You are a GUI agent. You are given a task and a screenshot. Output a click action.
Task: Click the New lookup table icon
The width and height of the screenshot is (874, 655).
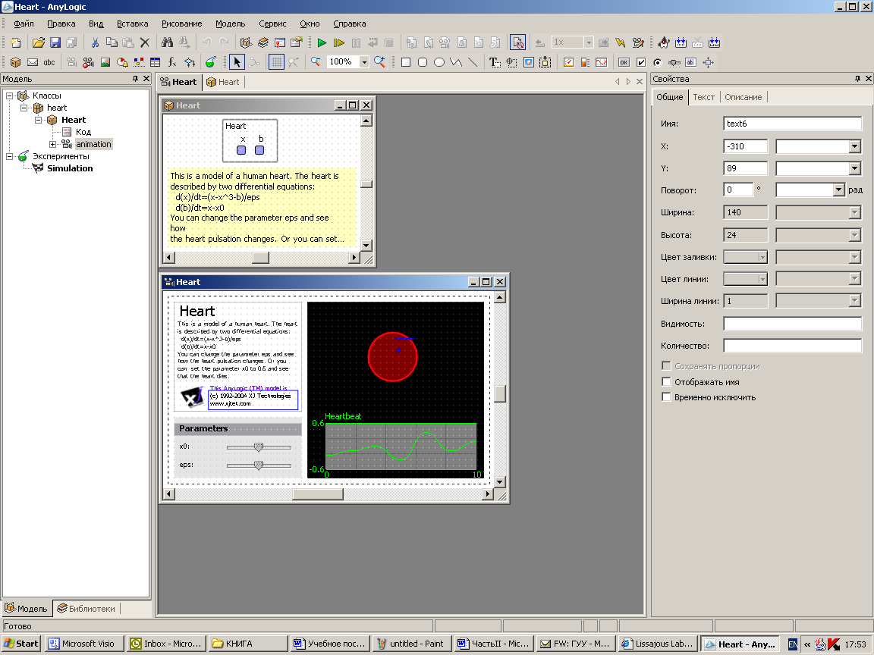[x=156, y=62]
